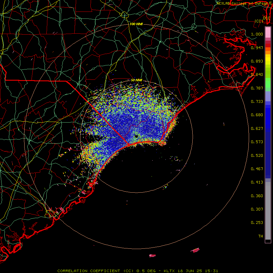Click the DCC [CC] legend title
This screenshot has width=273, height=273.
pos(263,19)
